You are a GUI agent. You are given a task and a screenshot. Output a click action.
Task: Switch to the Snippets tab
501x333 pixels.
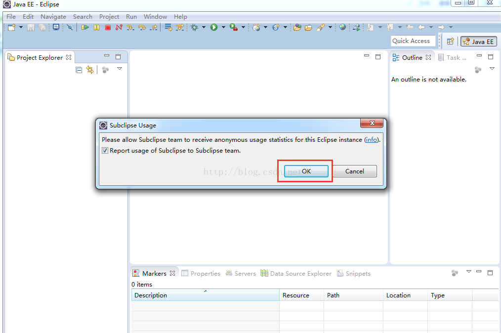coord(354,274)
